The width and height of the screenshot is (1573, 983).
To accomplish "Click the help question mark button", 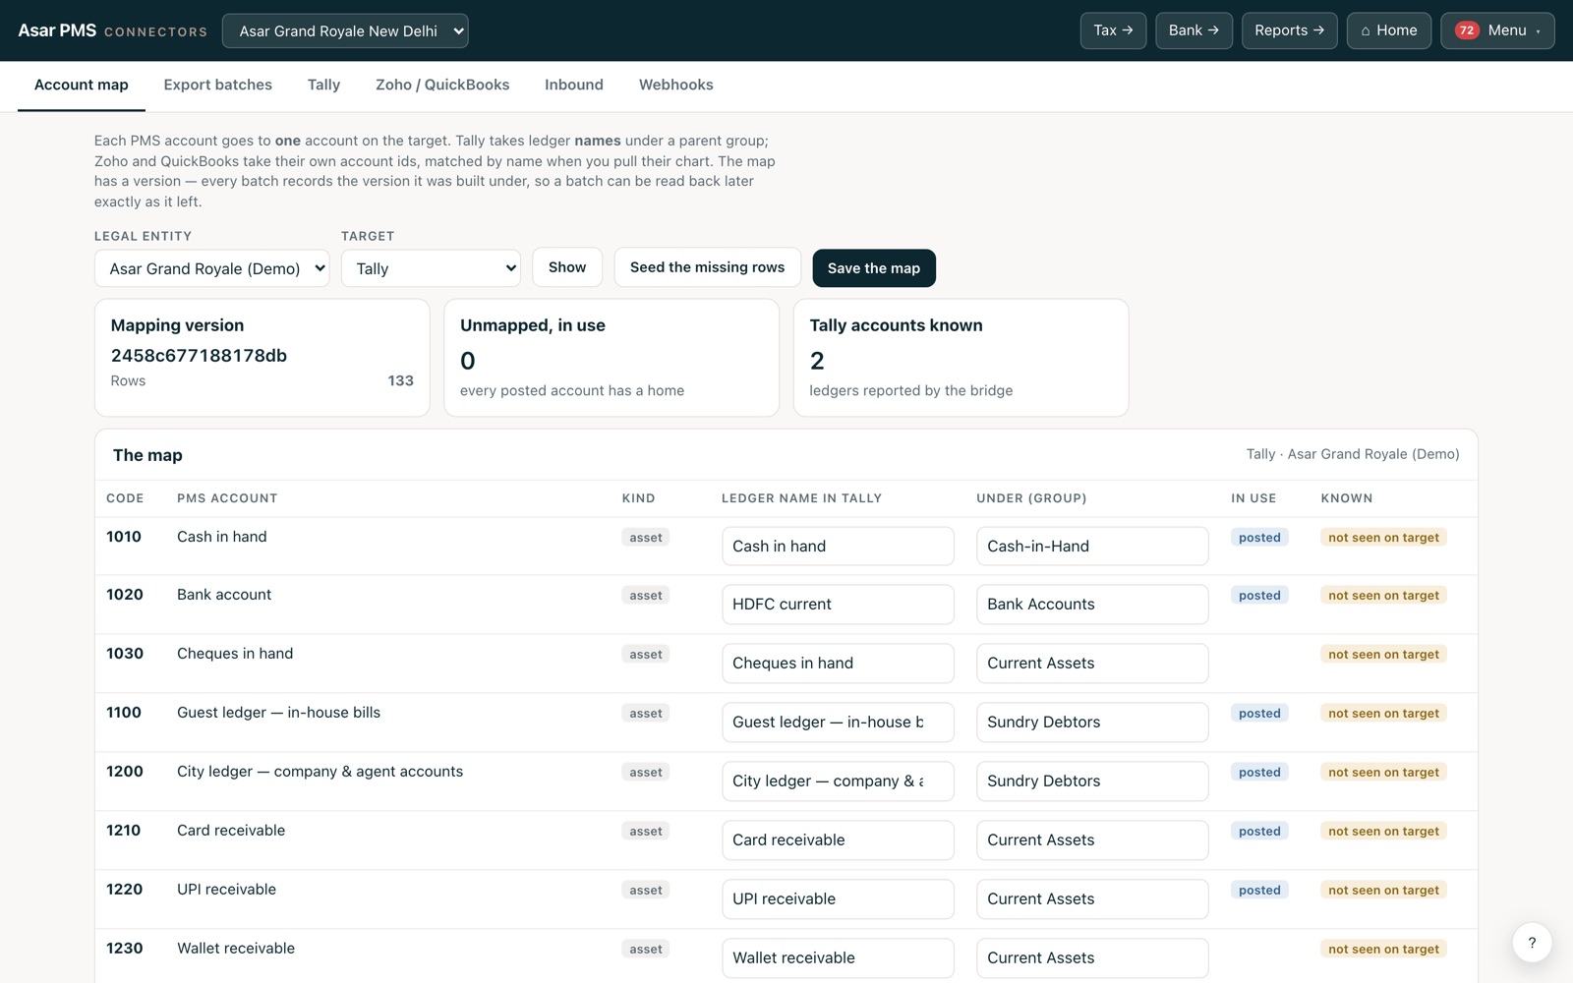I will [x=1532, y=943].
